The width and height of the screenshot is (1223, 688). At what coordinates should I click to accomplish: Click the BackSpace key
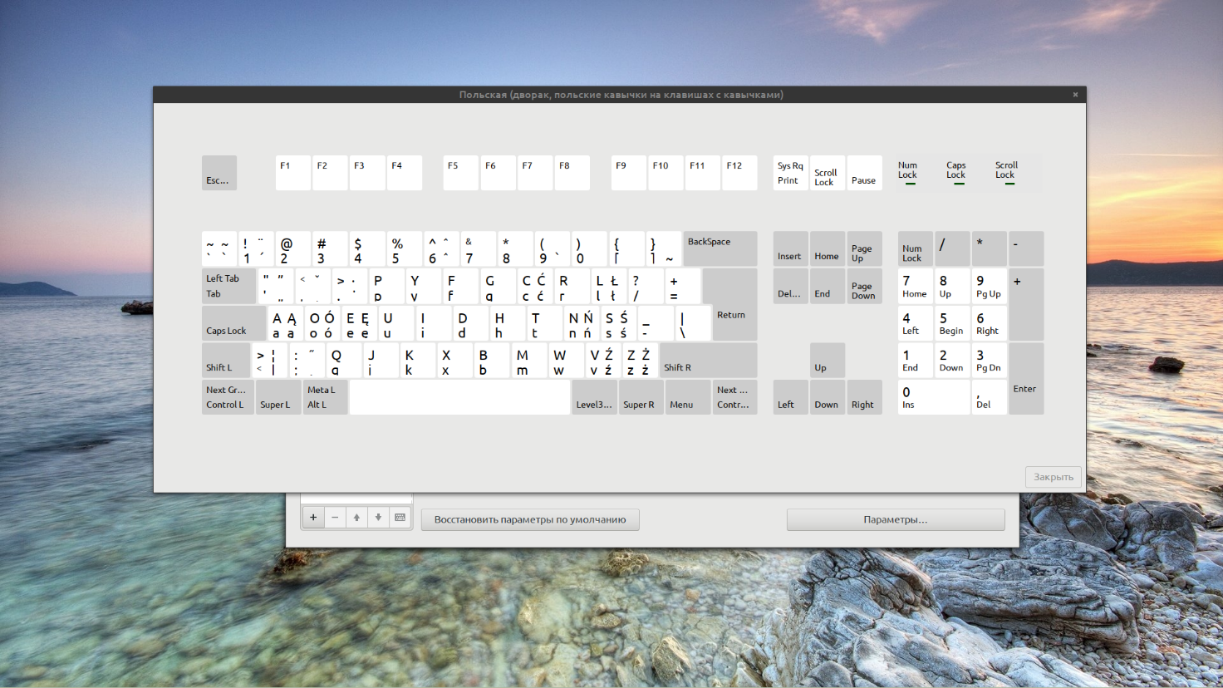pos(720,248)
